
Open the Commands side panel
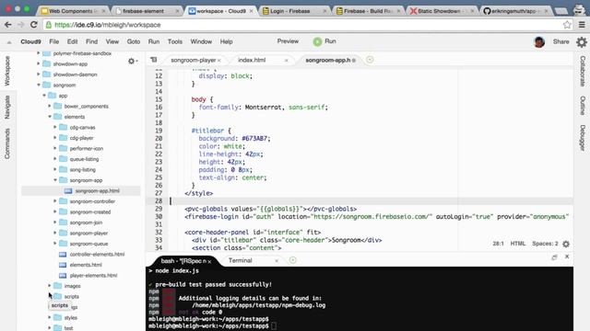point(7,143)
